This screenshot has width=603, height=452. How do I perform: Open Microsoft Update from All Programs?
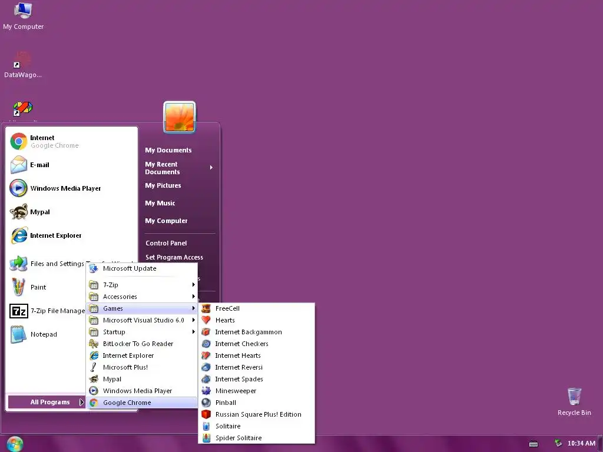tap(141, 268)
